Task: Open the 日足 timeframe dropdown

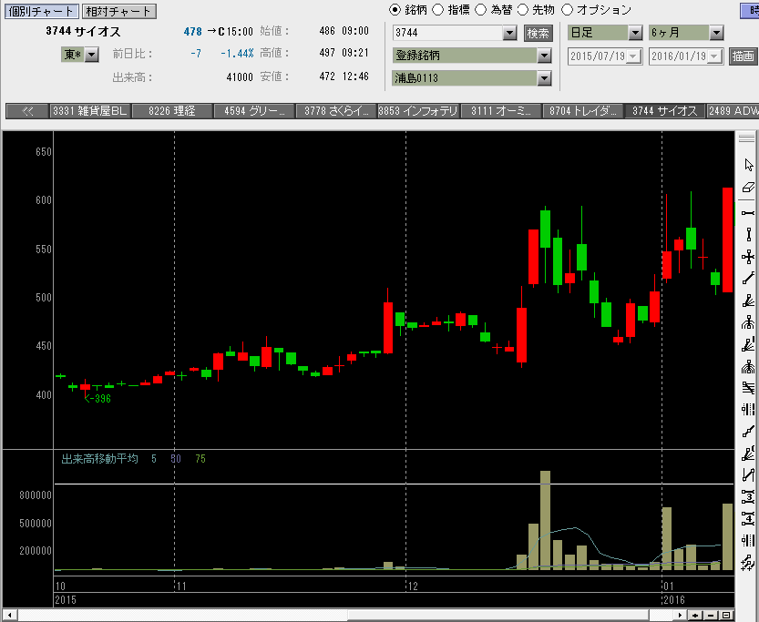Action: tap(635, 33)
